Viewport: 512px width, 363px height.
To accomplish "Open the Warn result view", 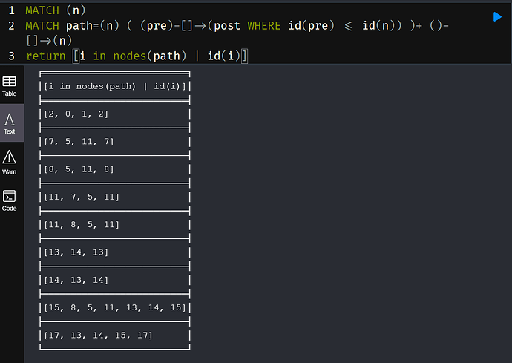I will pos(9,163).
